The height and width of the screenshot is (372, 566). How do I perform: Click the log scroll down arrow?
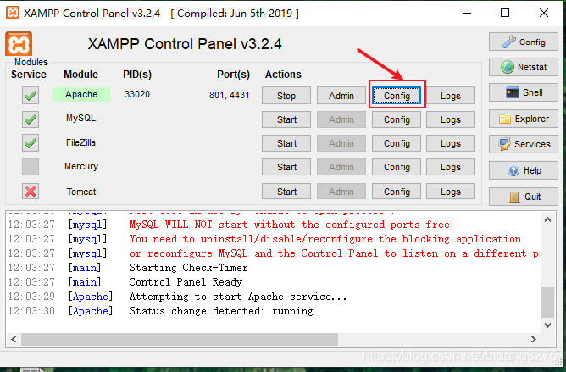[547, 325]
